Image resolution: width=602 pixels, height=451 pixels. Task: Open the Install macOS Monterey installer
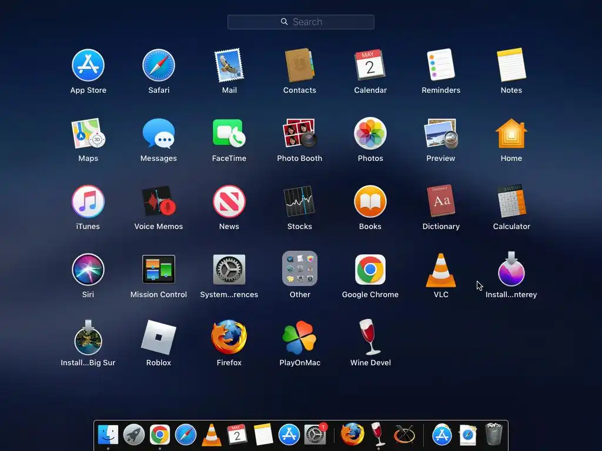511,269
